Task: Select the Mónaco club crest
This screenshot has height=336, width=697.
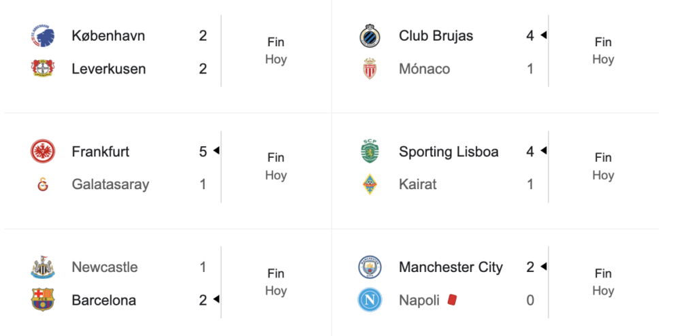Action: point(370,69)
